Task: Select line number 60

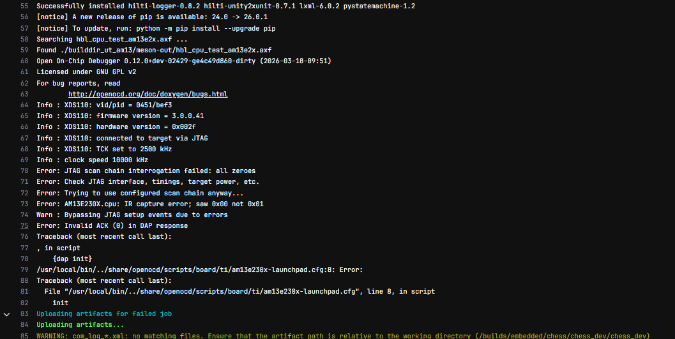Action: (24, 61)
